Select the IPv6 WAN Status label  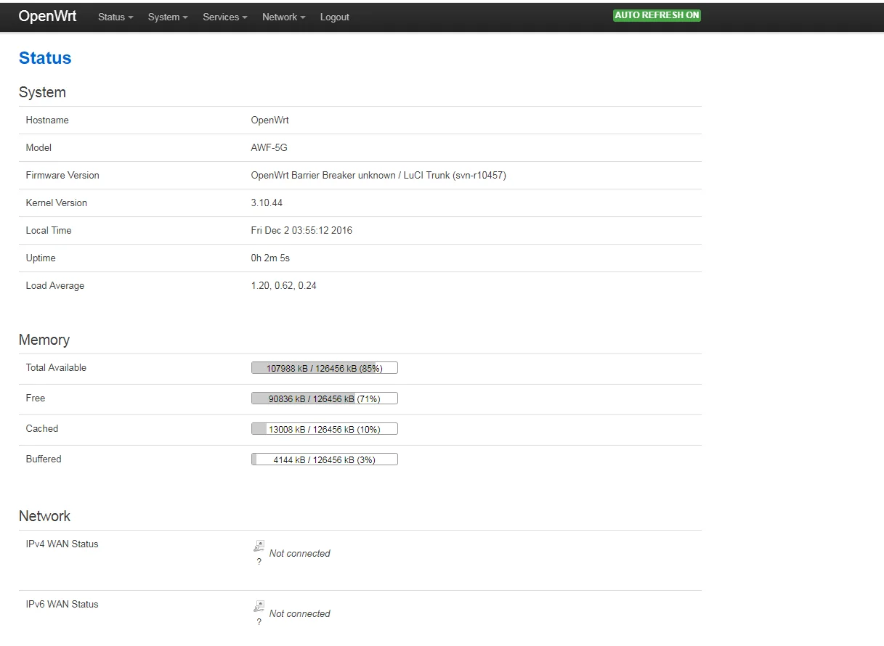(x=62, y=604)
